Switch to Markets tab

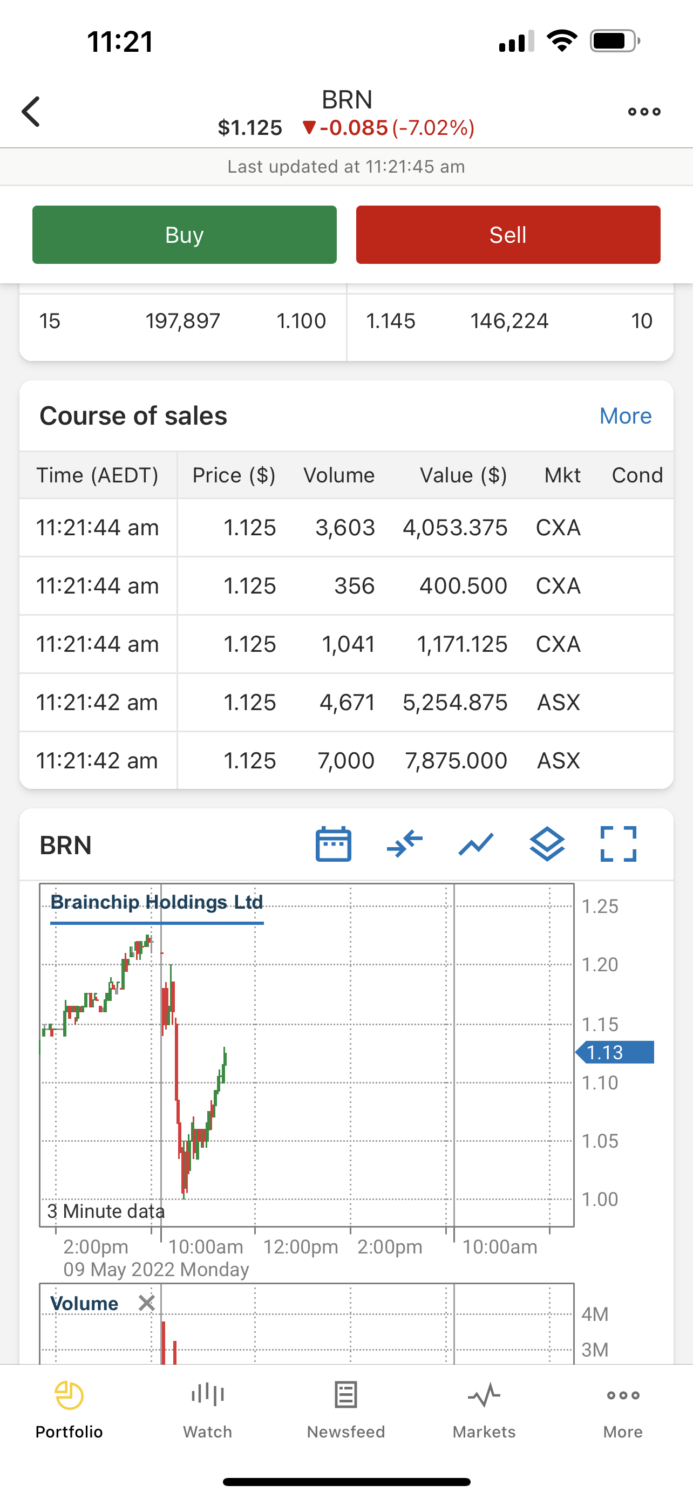(x=485, y=1410)
